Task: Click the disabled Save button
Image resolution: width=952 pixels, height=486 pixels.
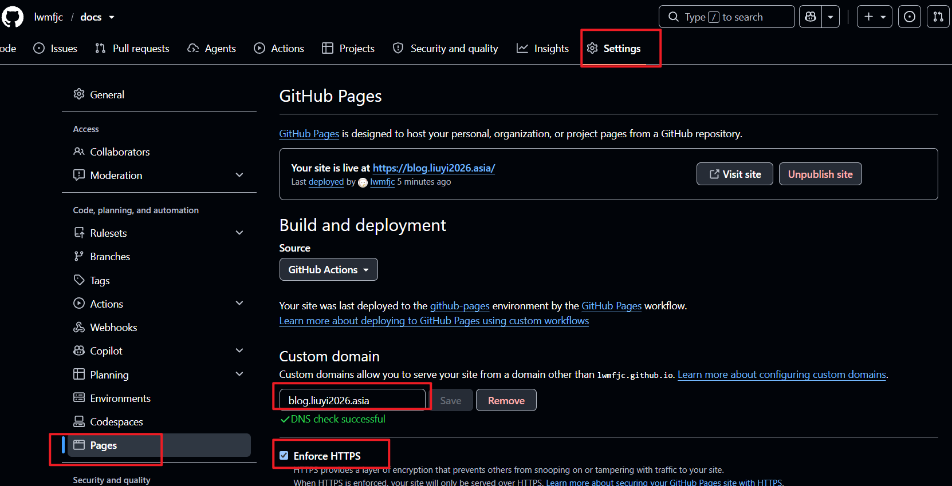Action: [451, 401]
